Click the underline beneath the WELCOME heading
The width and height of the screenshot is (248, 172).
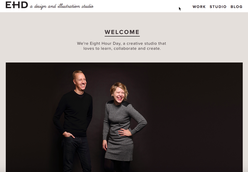[122, 36]
